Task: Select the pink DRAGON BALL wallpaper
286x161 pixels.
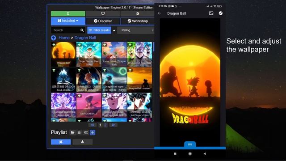Action: coord(89,105)
